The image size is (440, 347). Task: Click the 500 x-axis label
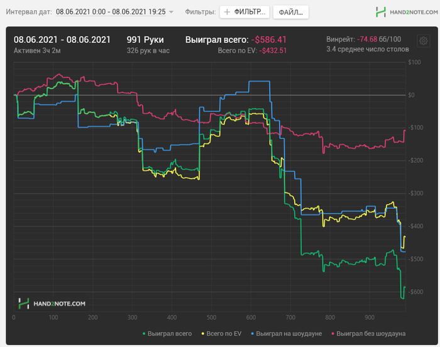click(211, 317)
